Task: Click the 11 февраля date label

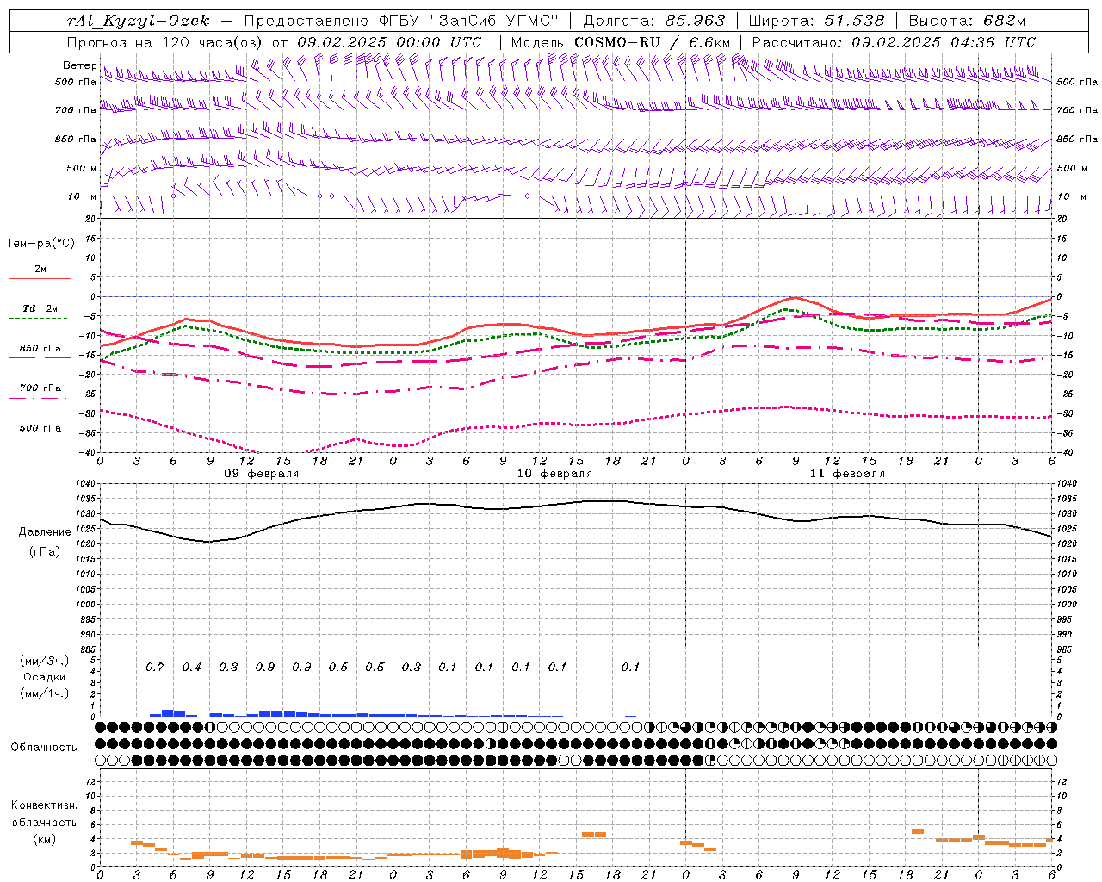Action: pyautogui.click(x=847, y=474)
